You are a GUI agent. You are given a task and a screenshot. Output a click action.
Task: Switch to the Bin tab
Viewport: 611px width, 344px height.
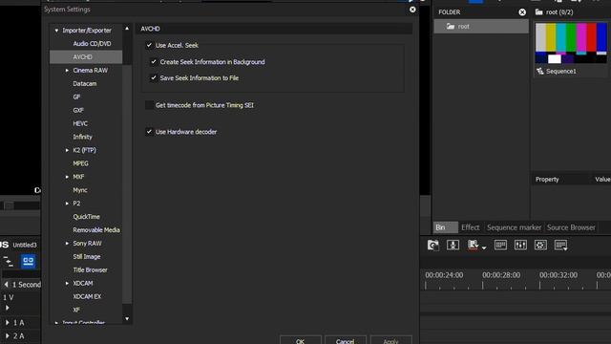[446, 227]
